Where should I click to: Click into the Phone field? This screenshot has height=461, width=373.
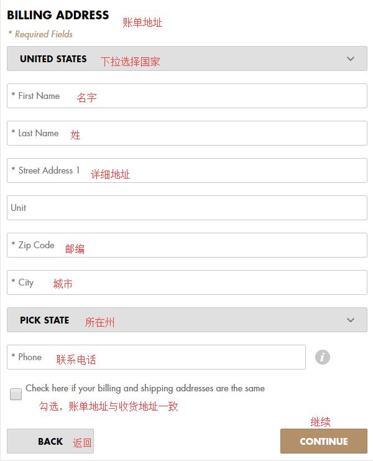156,357
